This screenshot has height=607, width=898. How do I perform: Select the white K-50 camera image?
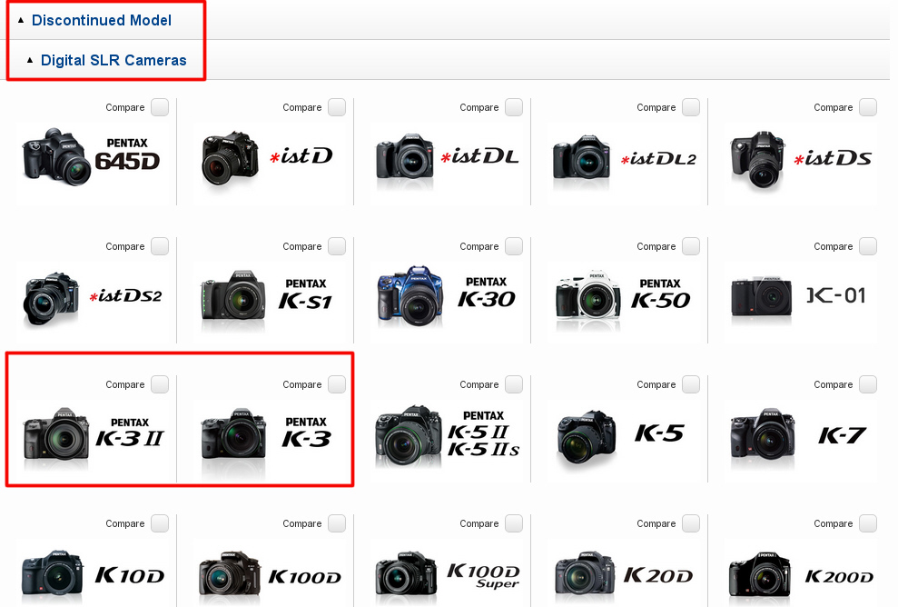click(587, 295)
